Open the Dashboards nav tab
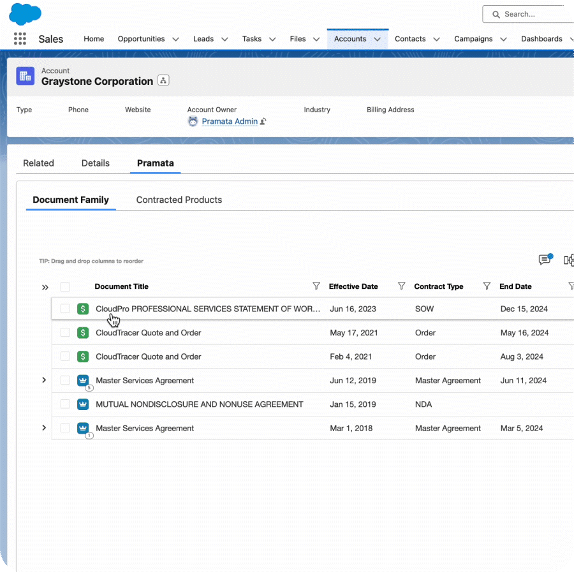Screen dimensions: 574x574 tap(541, 39)
